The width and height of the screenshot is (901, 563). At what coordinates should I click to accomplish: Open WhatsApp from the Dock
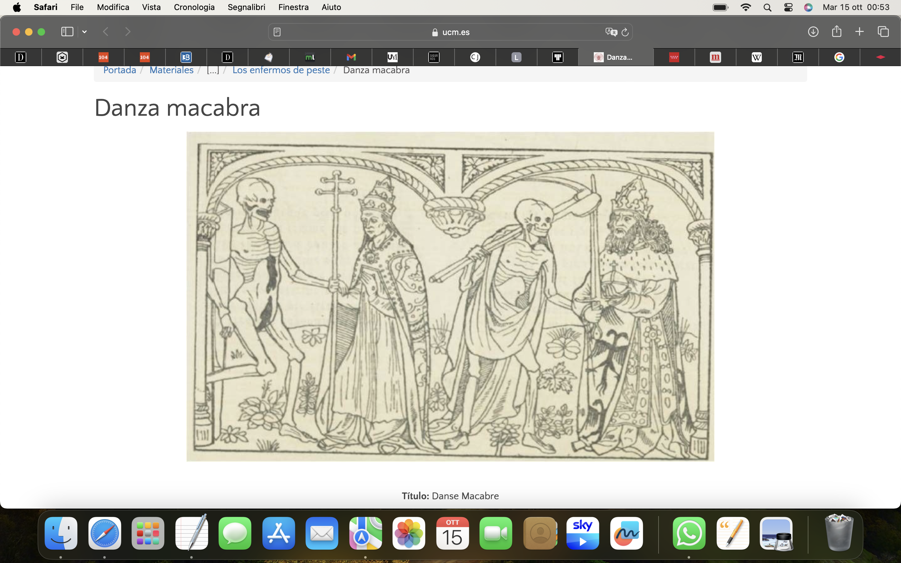pos(689,533)
